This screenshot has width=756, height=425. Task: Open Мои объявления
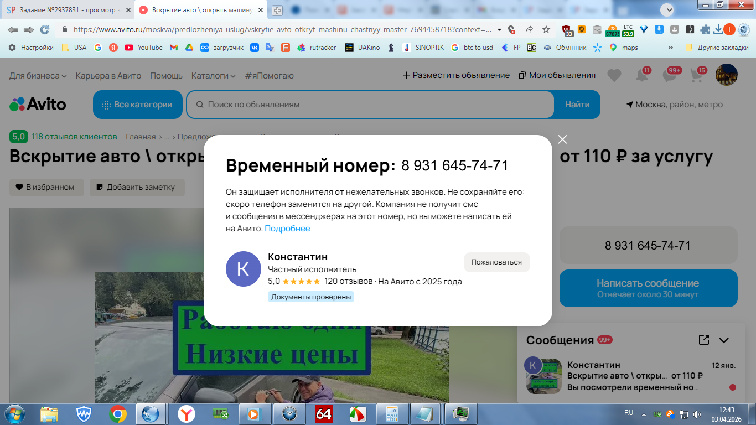(557, 75)
